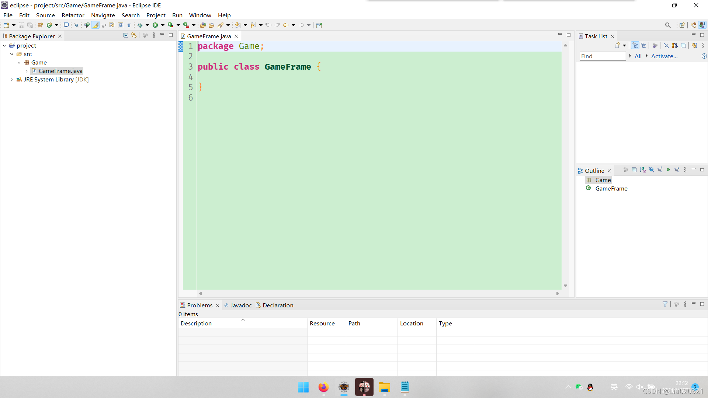Viewport: 708px width, 398px height.
Task: Click the green Run button in toolbar
Action: tap(155, 25)
